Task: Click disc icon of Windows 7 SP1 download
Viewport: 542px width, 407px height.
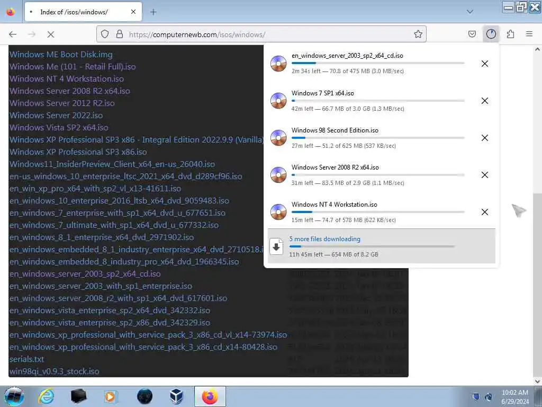Action: click(x=278, y=101)
